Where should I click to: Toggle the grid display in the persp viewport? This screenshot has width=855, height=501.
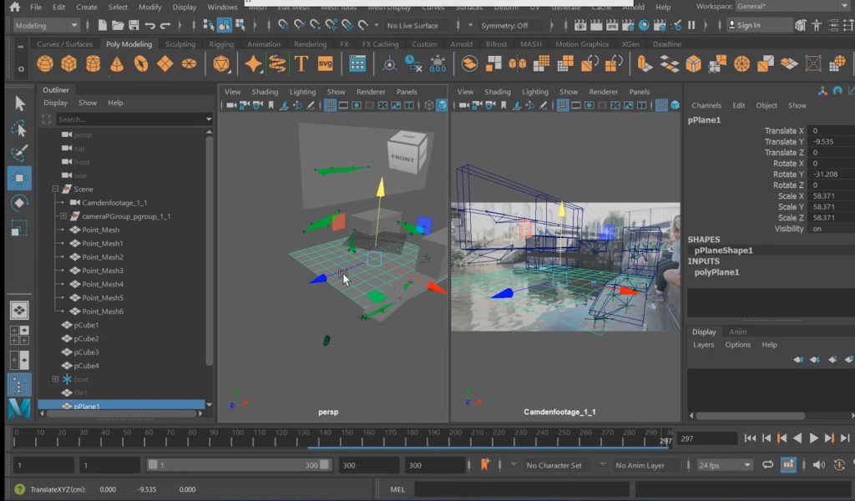[330, 105]
